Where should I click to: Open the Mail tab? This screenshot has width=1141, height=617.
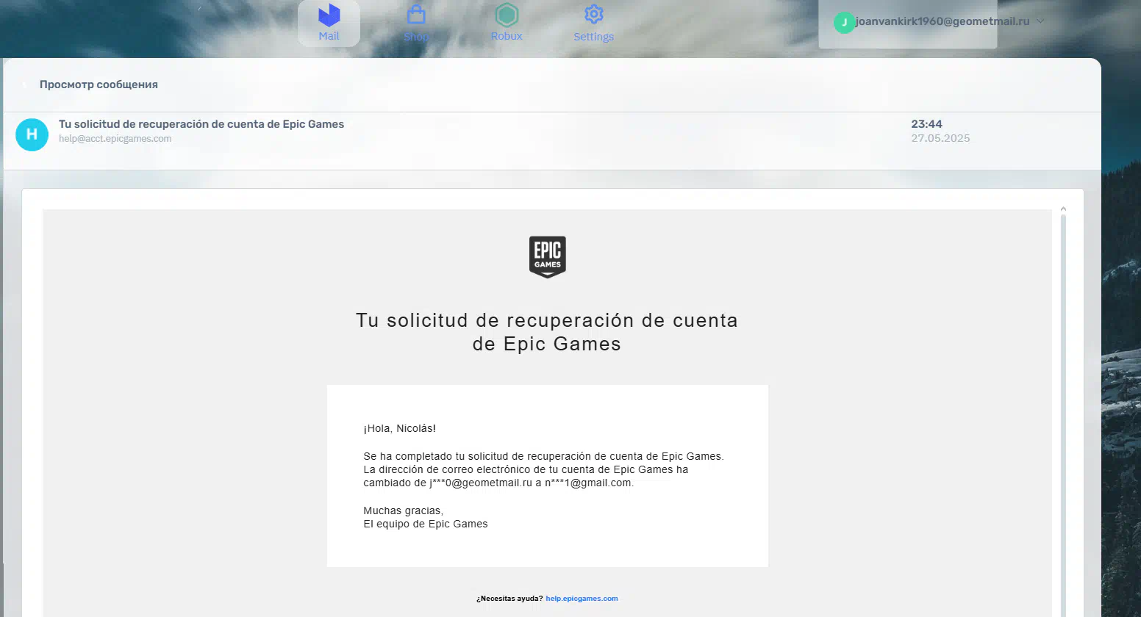pos(329,24)
